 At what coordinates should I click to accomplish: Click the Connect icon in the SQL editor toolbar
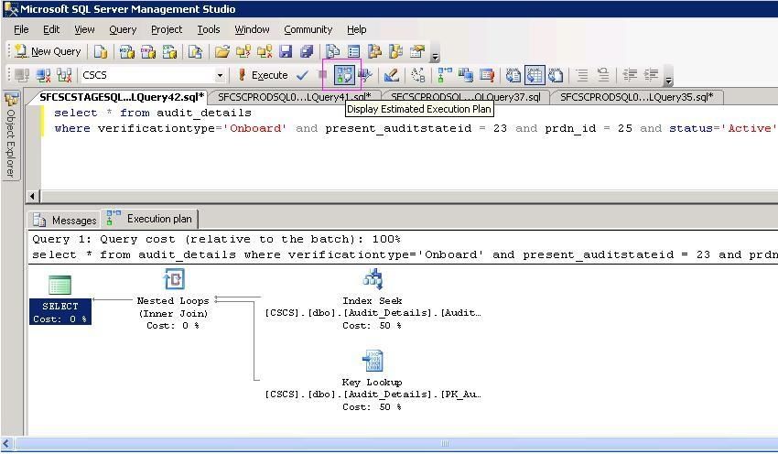(21, 75)
